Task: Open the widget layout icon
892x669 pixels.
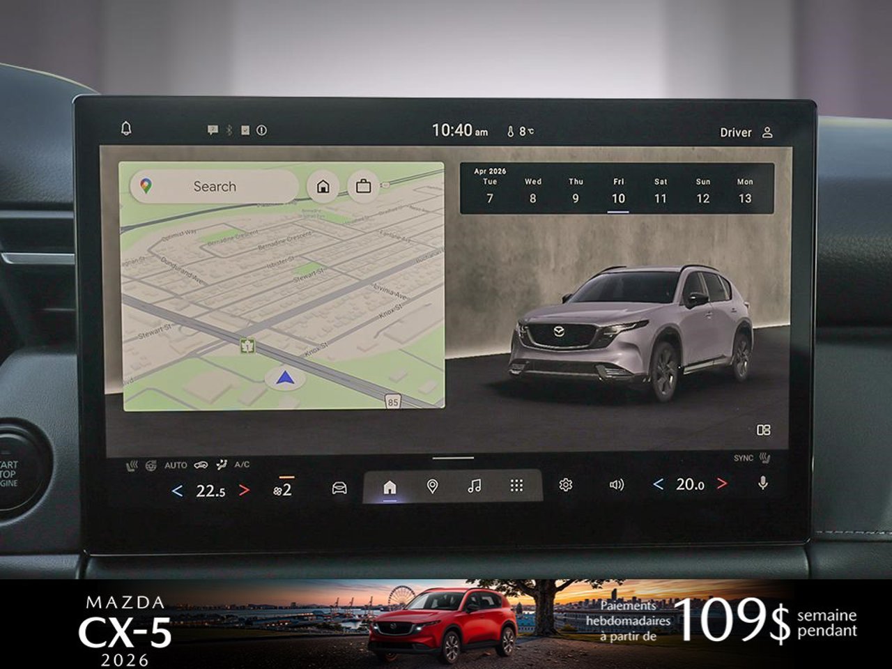Action: (x=764, y=430)
